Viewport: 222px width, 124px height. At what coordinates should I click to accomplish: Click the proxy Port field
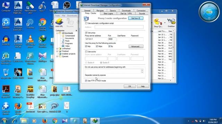coord(112,39)
